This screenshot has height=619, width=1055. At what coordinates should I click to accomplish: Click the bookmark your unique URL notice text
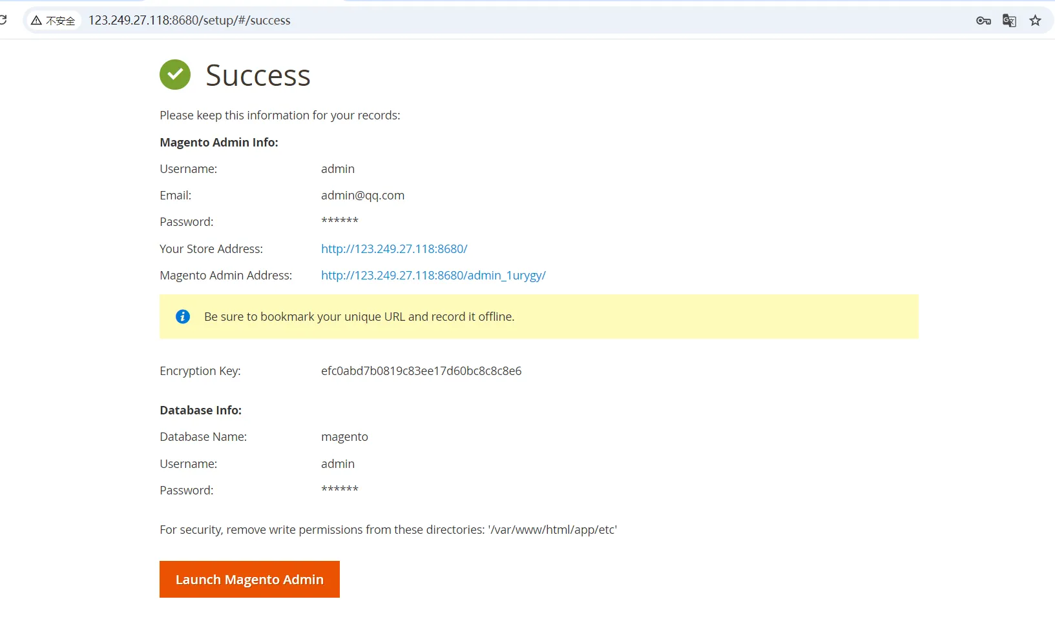[359, 317]
